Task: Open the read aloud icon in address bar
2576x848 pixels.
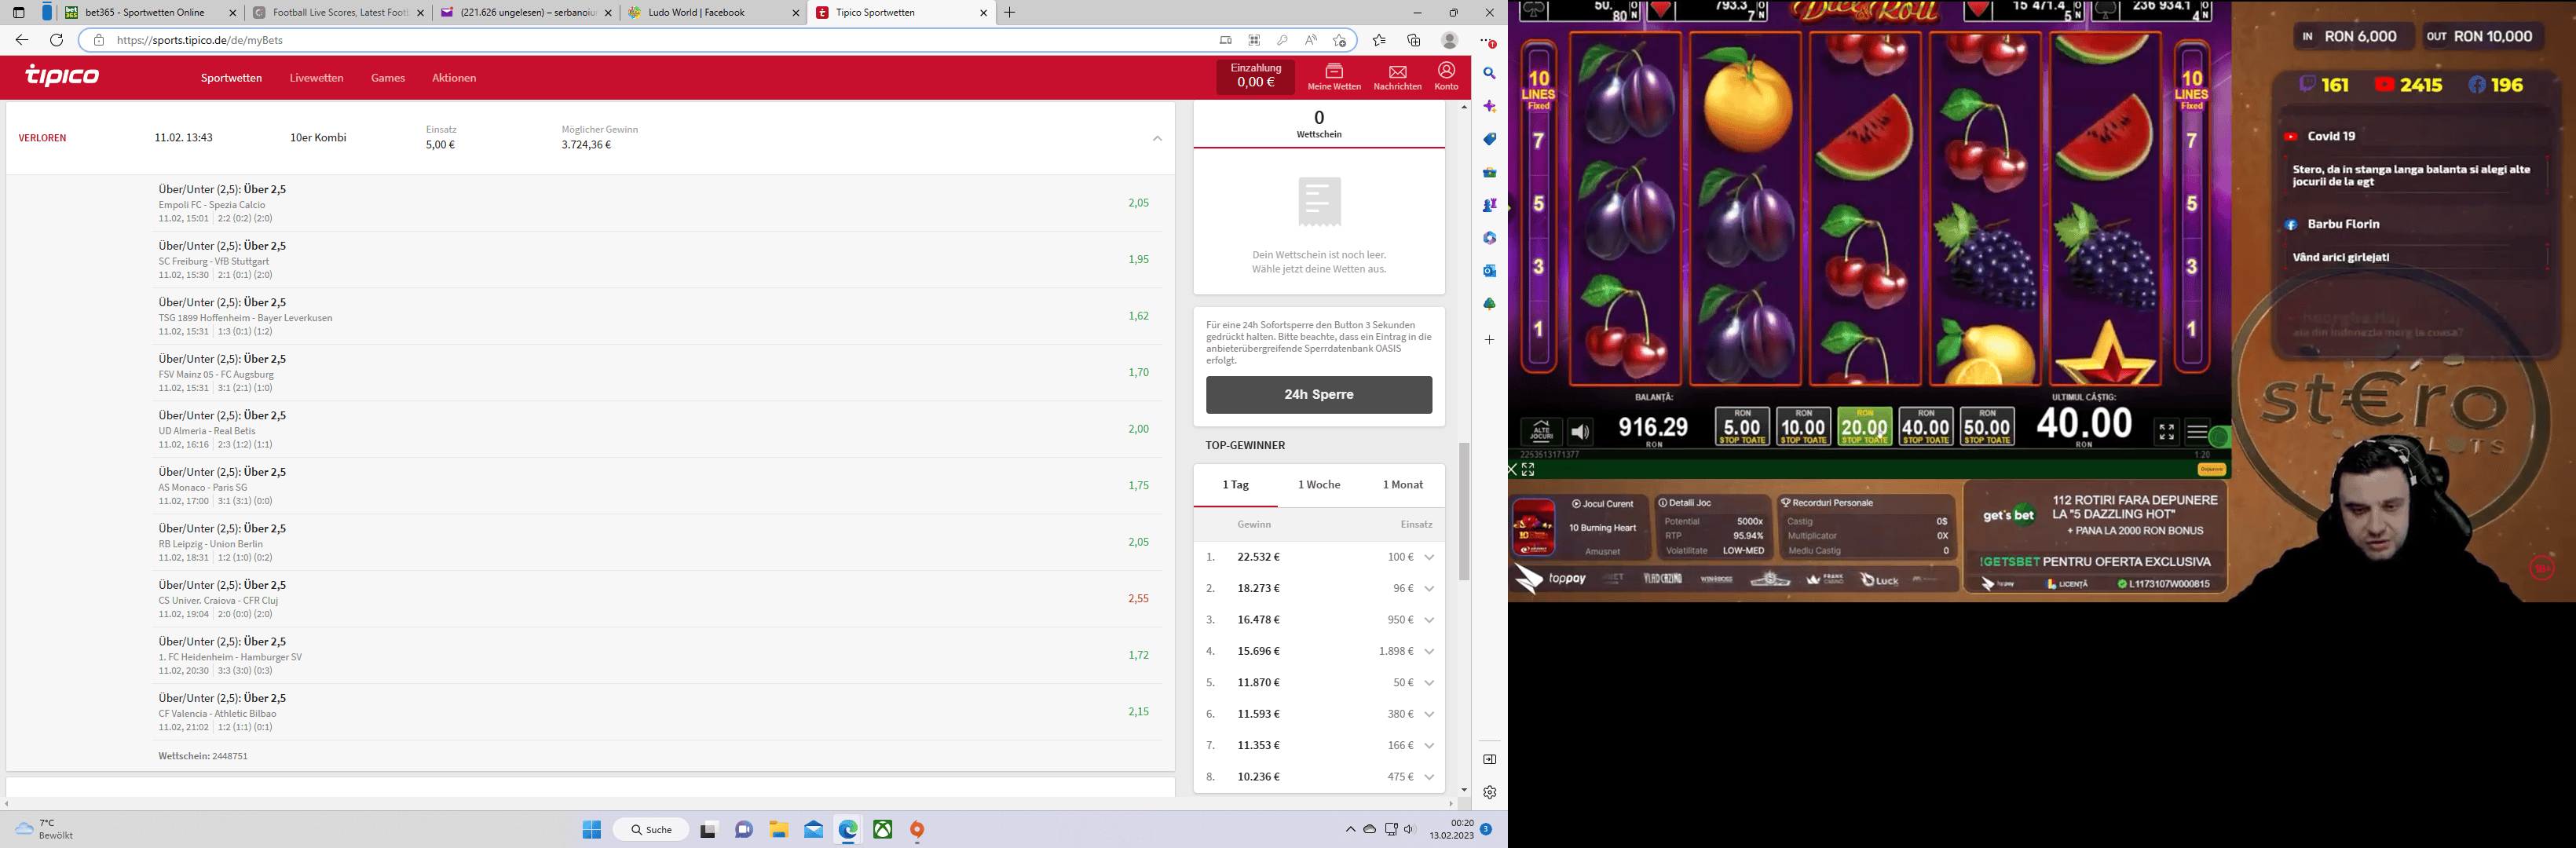Action: click(1310, 40)
